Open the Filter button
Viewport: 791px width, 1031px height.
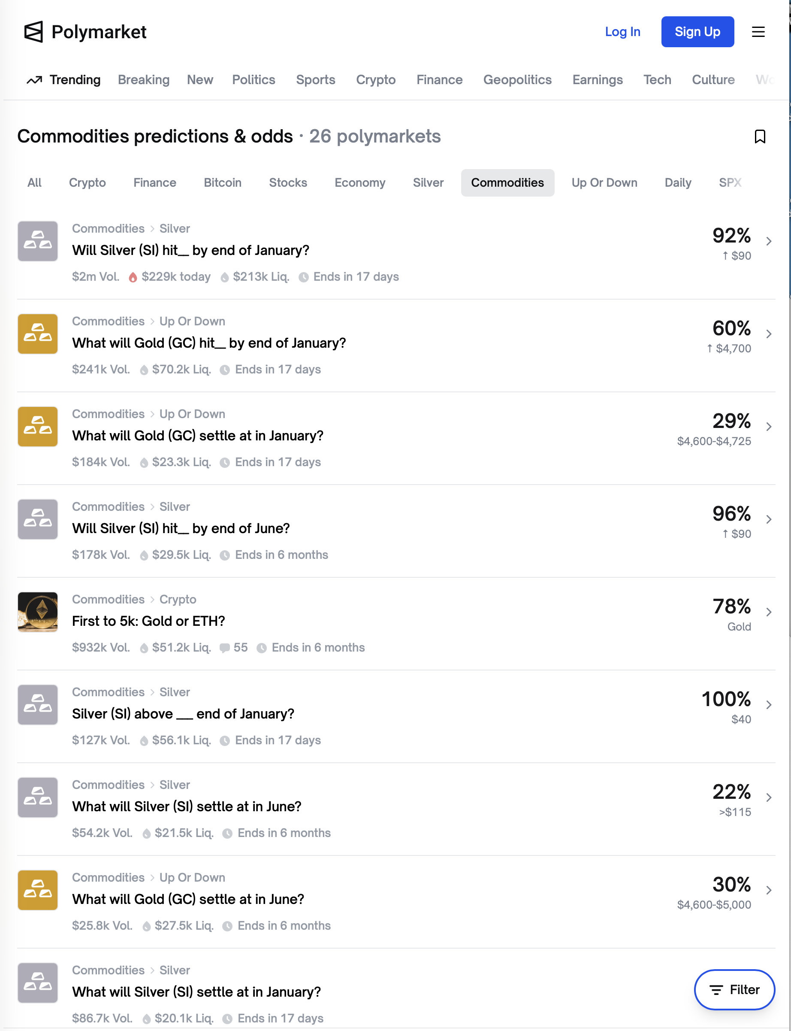[734, 989]
